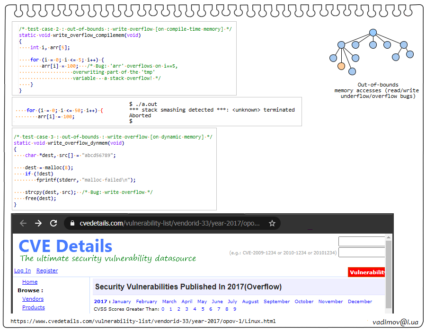426x331 pixels.
Task: Click the 'dest = malloc(8);' code line
Action: tap(49, 168)
